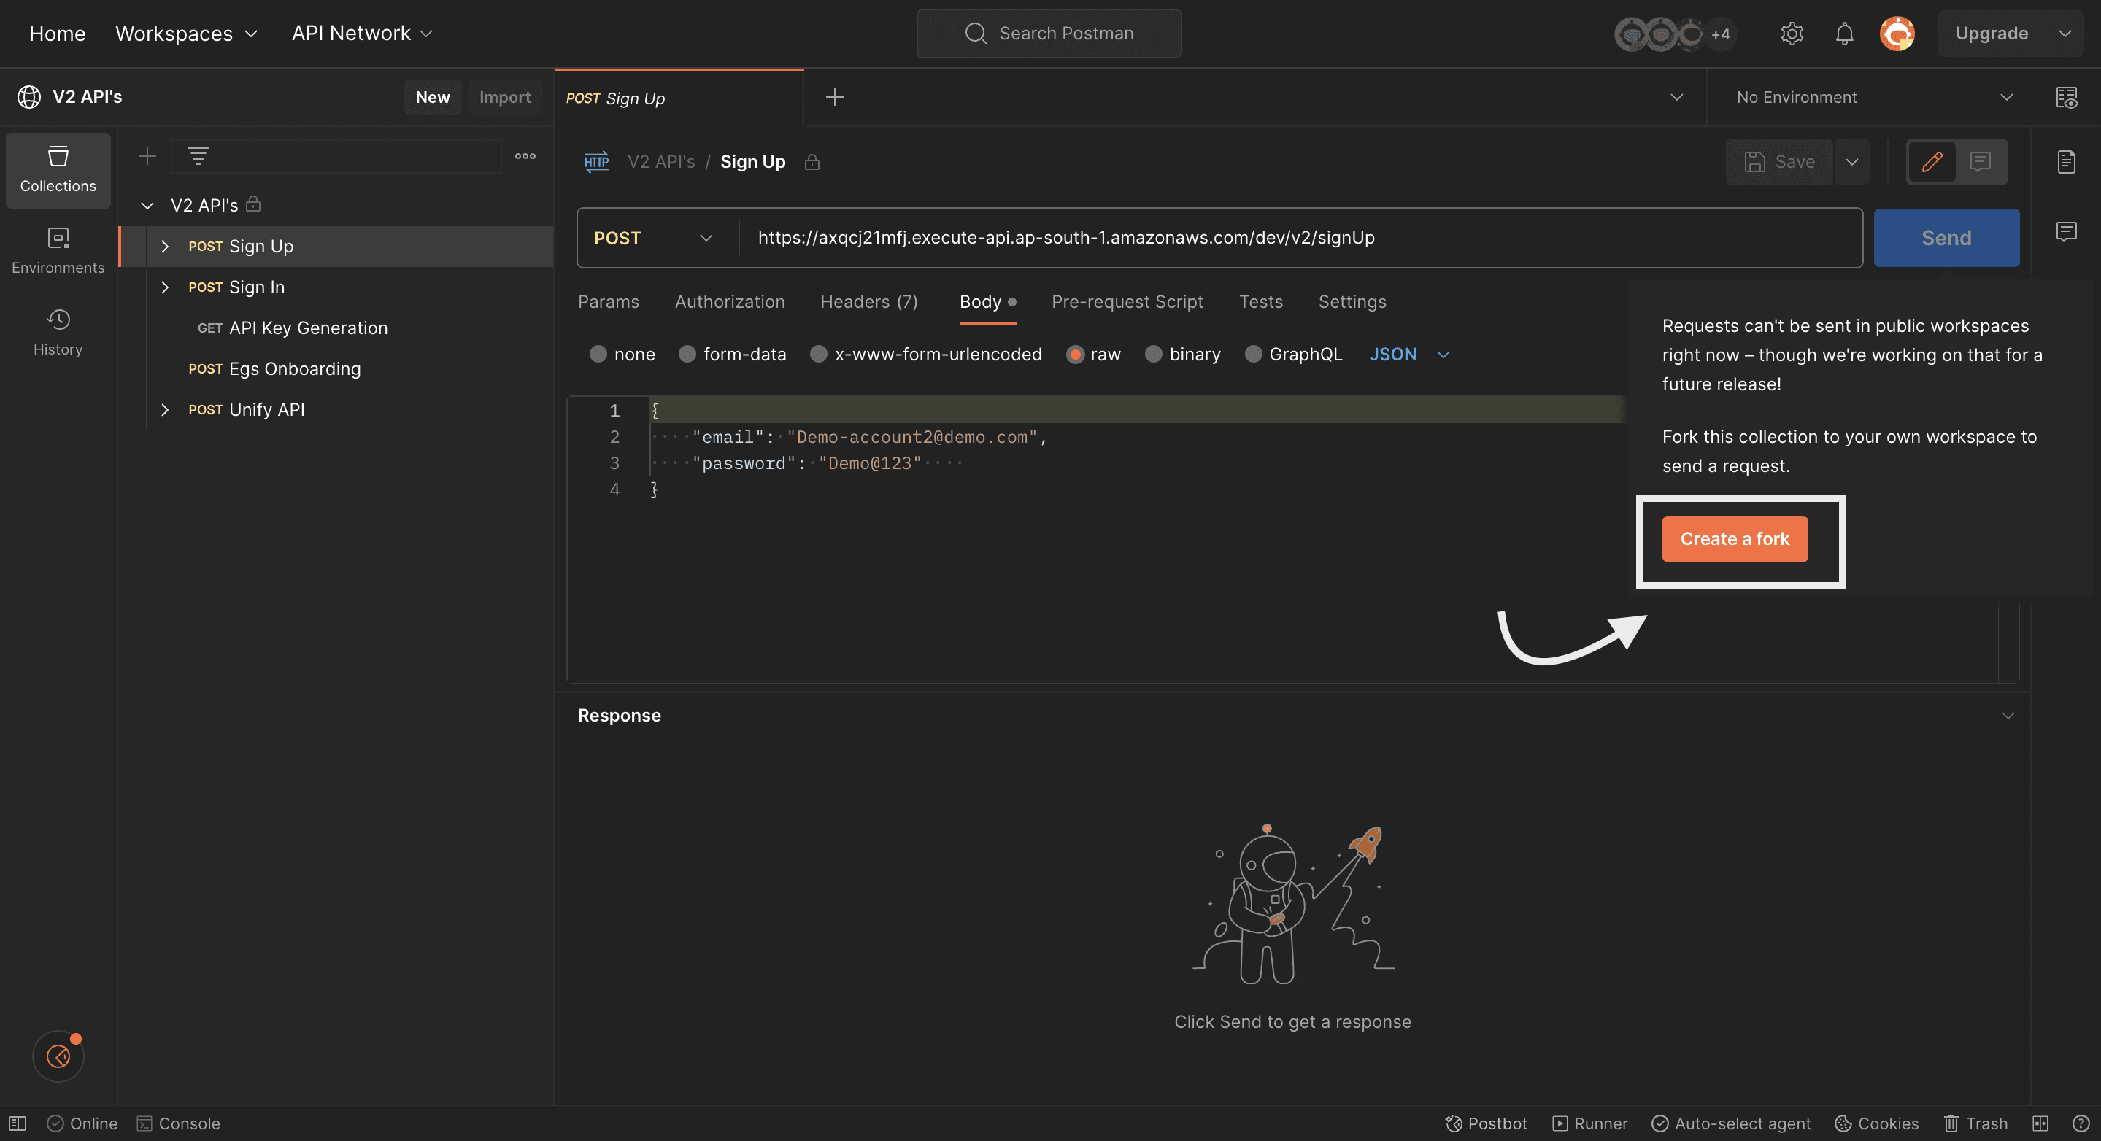The image size is (2101, 1141).
Task: Open the Collections panel in the sidebar
Action: [x=57, y=170]
